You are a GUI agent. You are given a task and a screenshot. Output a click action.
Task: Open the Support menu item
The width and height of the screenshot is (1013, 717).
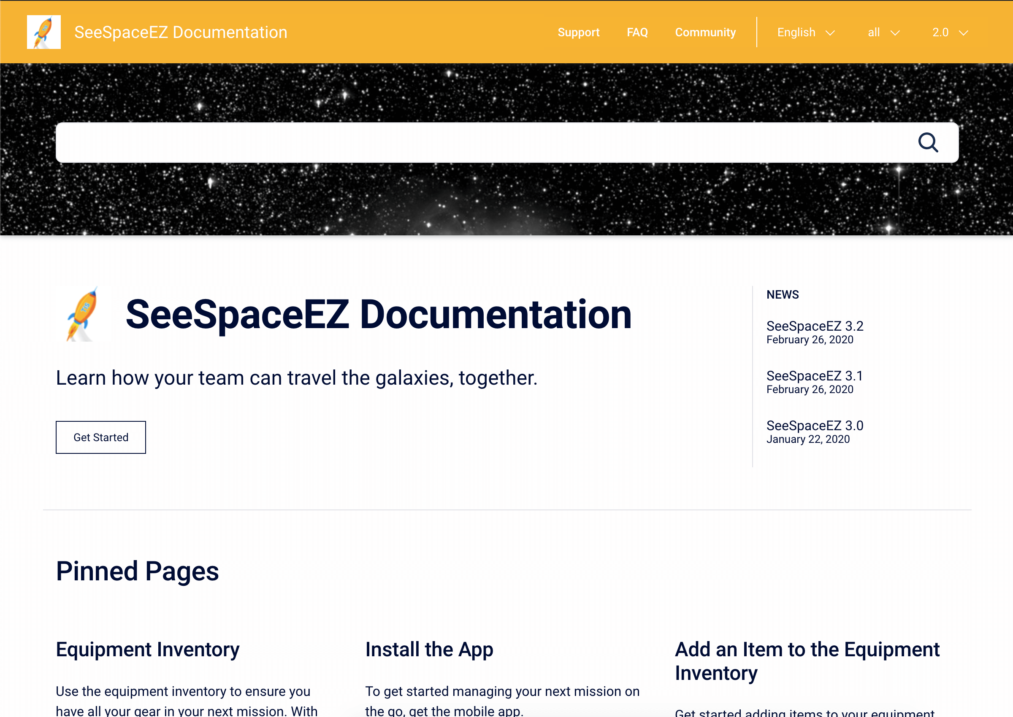pyautogui.click(x=578, y=32)
